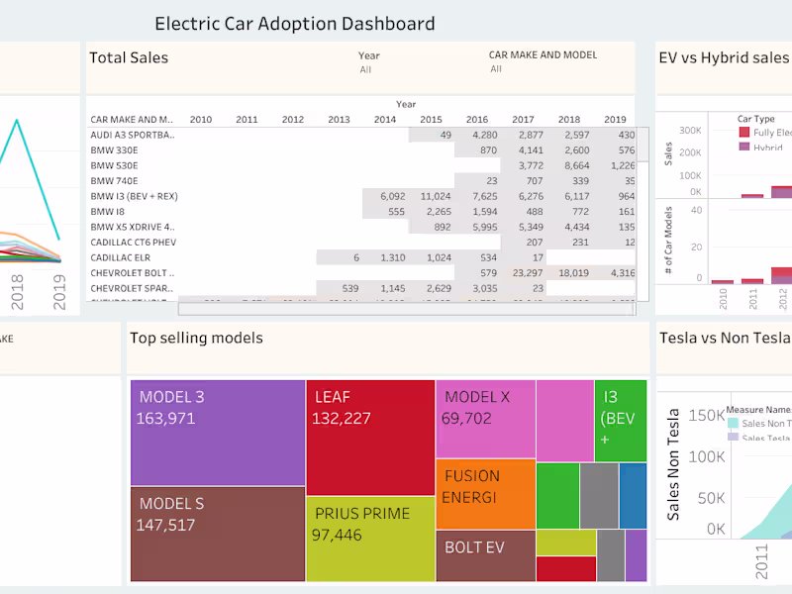The width and height of the screenshot is (792, 594).
Task: Open the Year filter dropdown showing All
Action: pyautogui.click(x=366, y=69)
